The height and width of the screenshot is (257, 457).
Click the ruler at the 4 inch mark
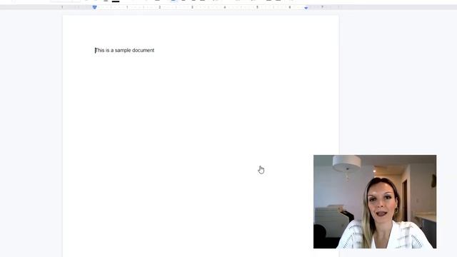click(224, 7)
